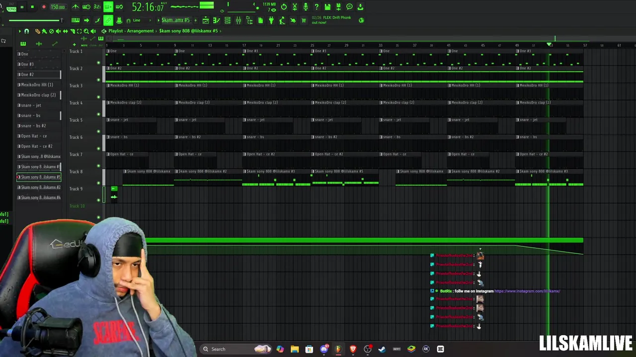
Task: Toggle wait for input before recording
Action: [x=86, y=7]
